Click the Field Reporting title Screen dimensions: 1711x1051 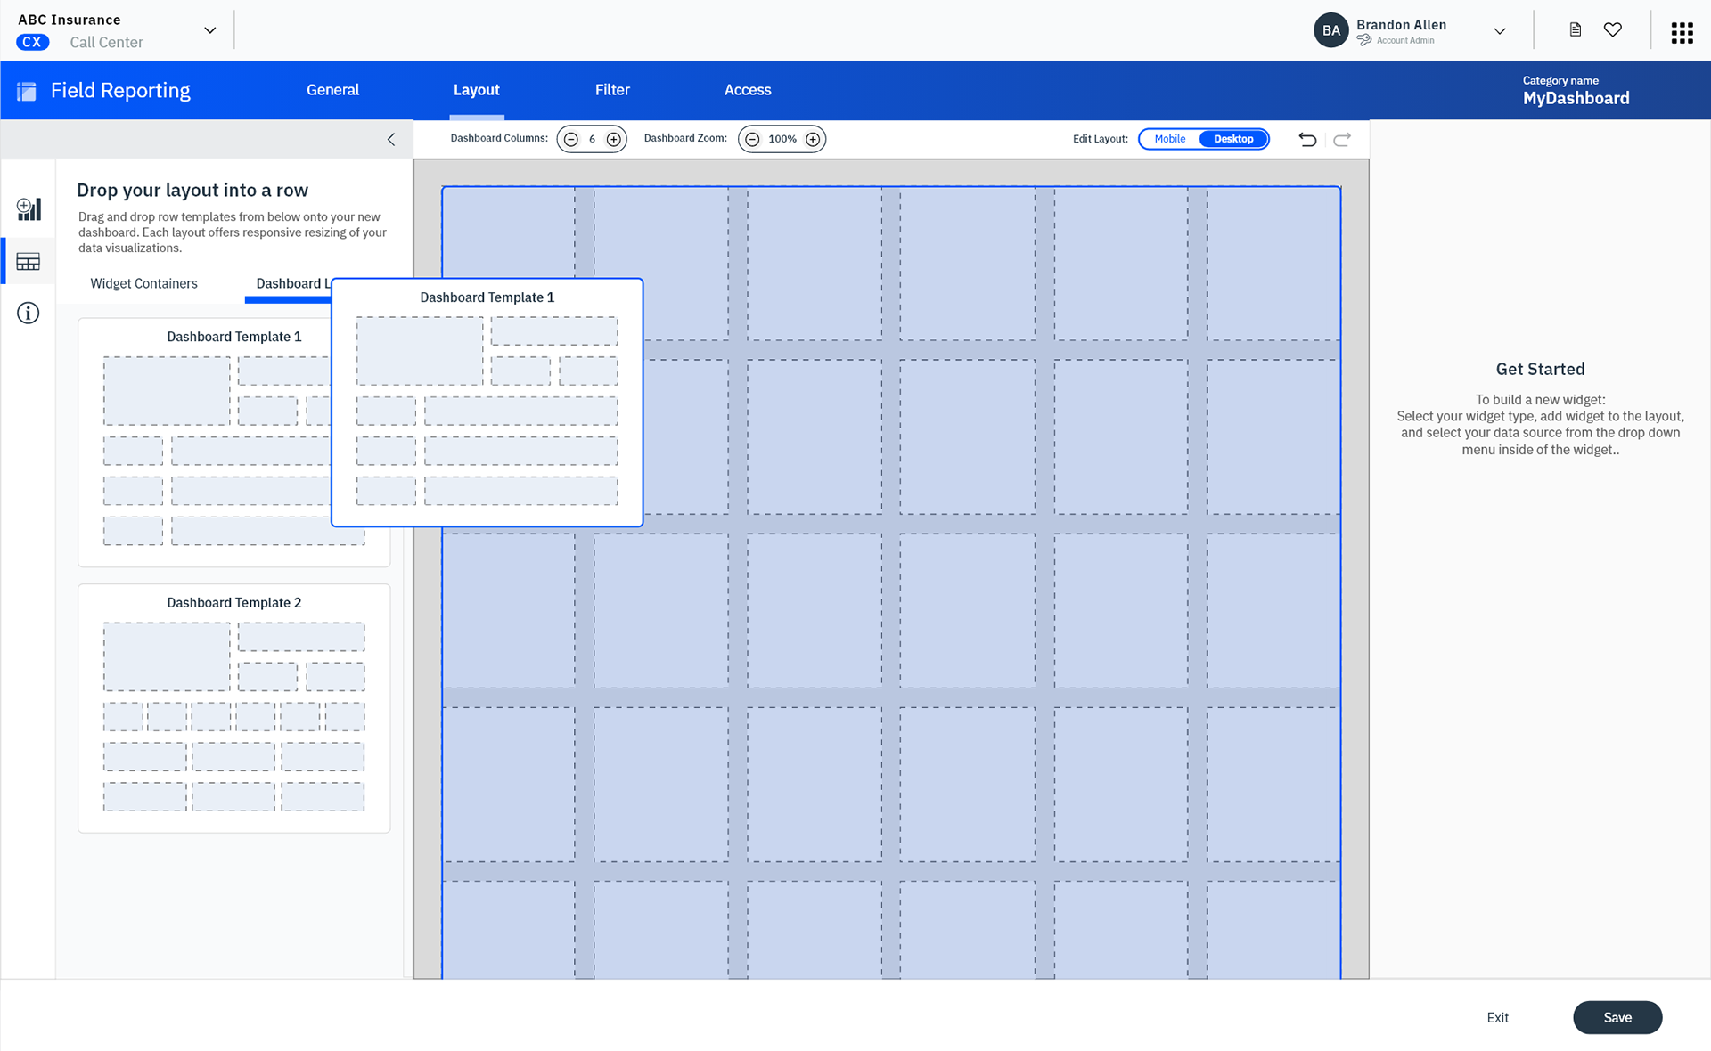coord(120,90)
